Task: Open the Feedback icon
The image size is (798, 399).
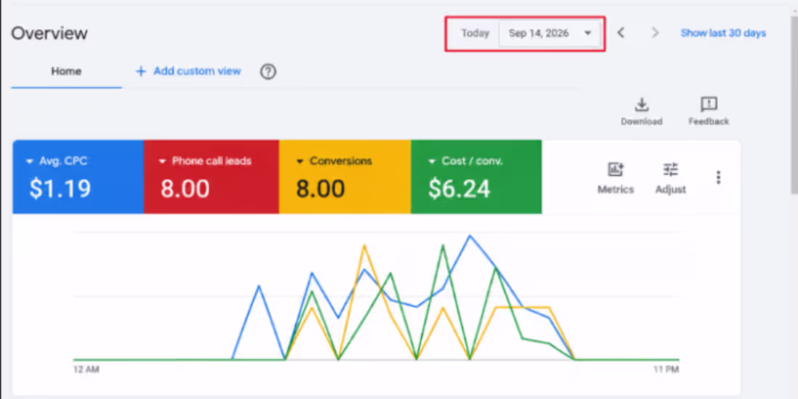Action: point(709,105)
